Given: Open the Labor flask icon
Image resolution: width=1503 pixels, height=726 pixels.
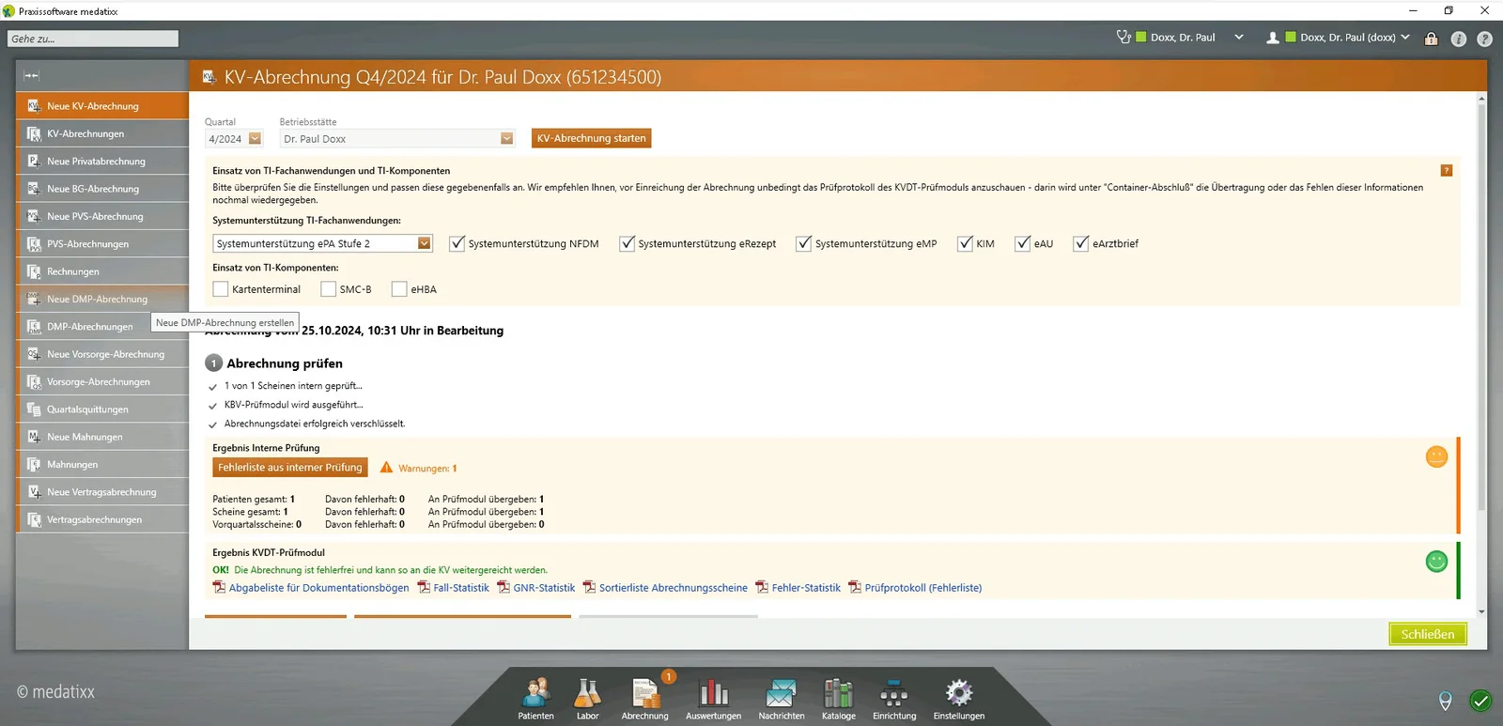Looking at the screenshot, I should click(587, 699).
